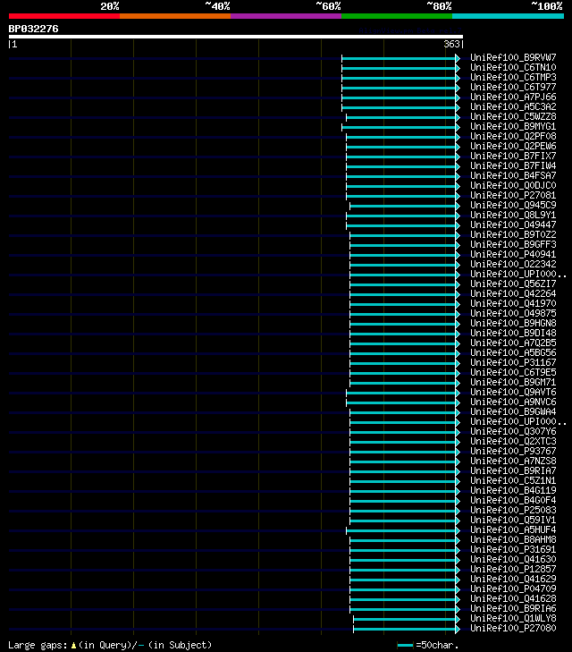The width and height of the screenshot is (572, 652).
Task: Click the red 20% identity legend segment
Action: click(x=64, y=16)
